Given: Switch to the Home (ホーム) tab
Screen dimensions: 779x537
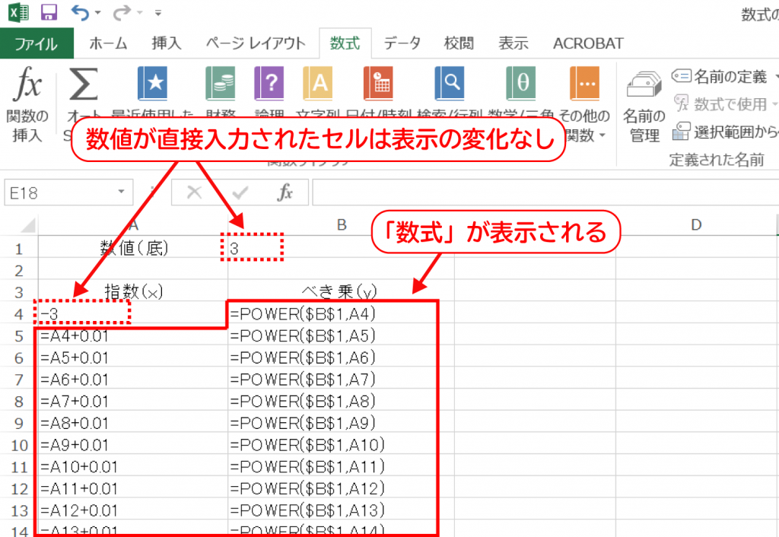Looking at the screenshot, I should pyautogui.click(x=108, y=43).
